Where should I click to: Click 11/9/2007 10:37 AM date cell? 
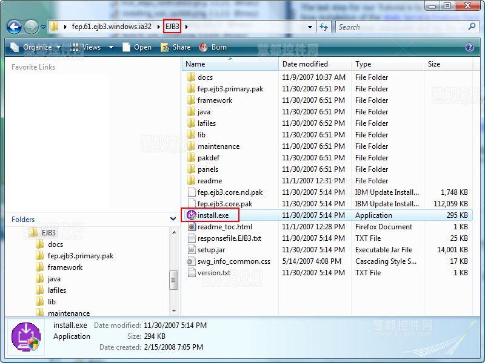[313, 77]
